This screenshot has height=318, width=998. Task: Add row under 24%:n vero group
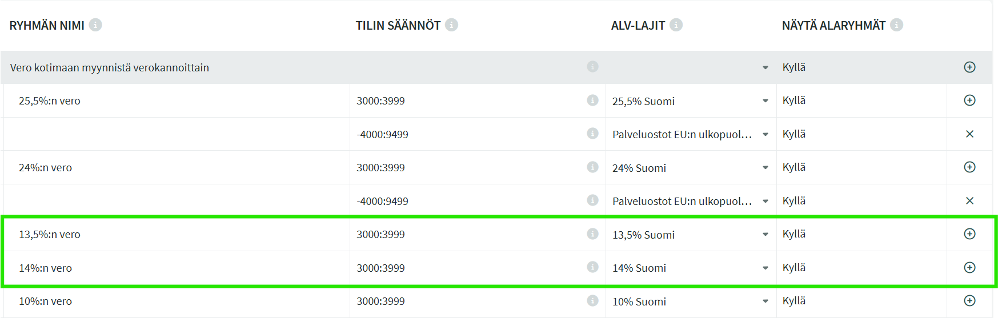[x=969, y=167]
